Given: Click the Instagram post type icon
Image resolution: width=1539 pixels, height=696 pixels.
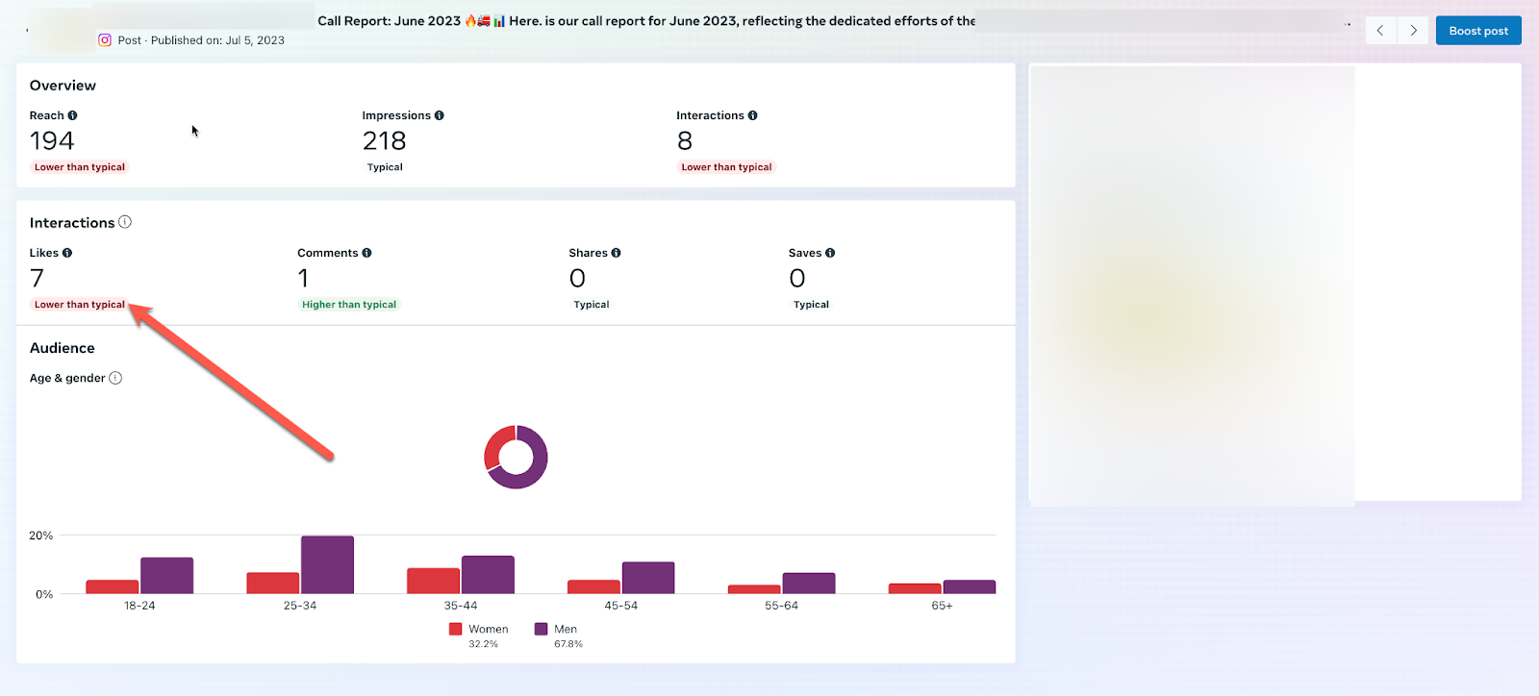Looking at the screenshot, I should coord(105,40).
